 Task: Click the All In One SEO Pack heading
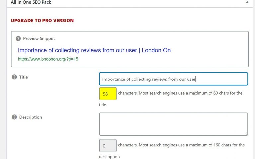[31, 2]
